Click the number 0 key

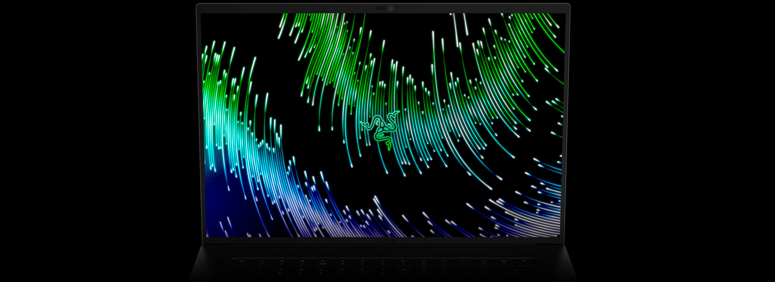click(444, 271)
